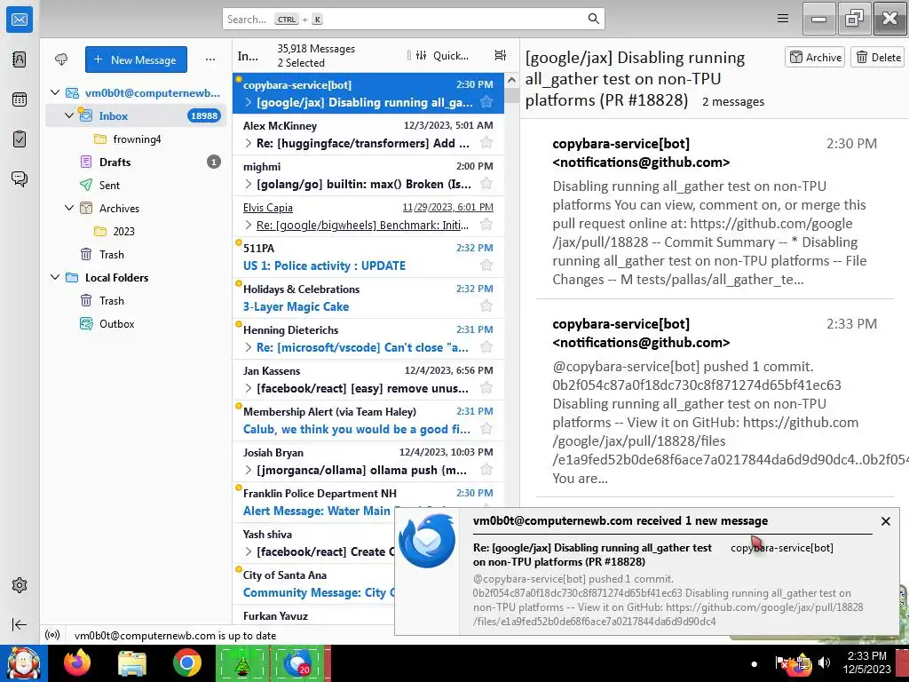This screenshot has height=682, width=909.
Task: Open the Chat space icon
Action: [20, 178]
